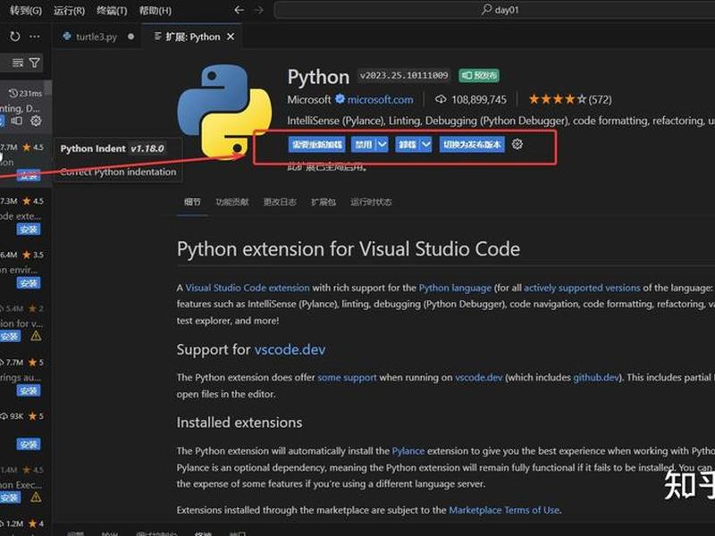Install the 93K downloads extension

(29, 444)
